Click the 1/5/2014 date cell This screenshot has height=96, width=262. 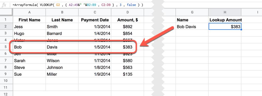click(x=95, y=47)
